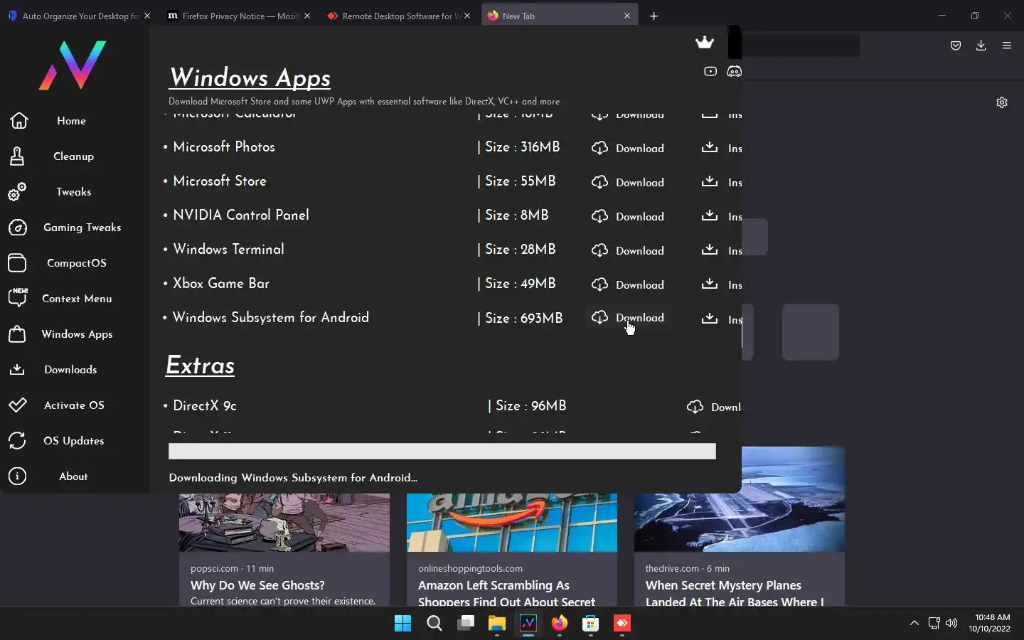Open 'Why Do We See Ghosts?' article
Image resolution: width=1024 pixels, height=640 pixels.
point(257,585)
